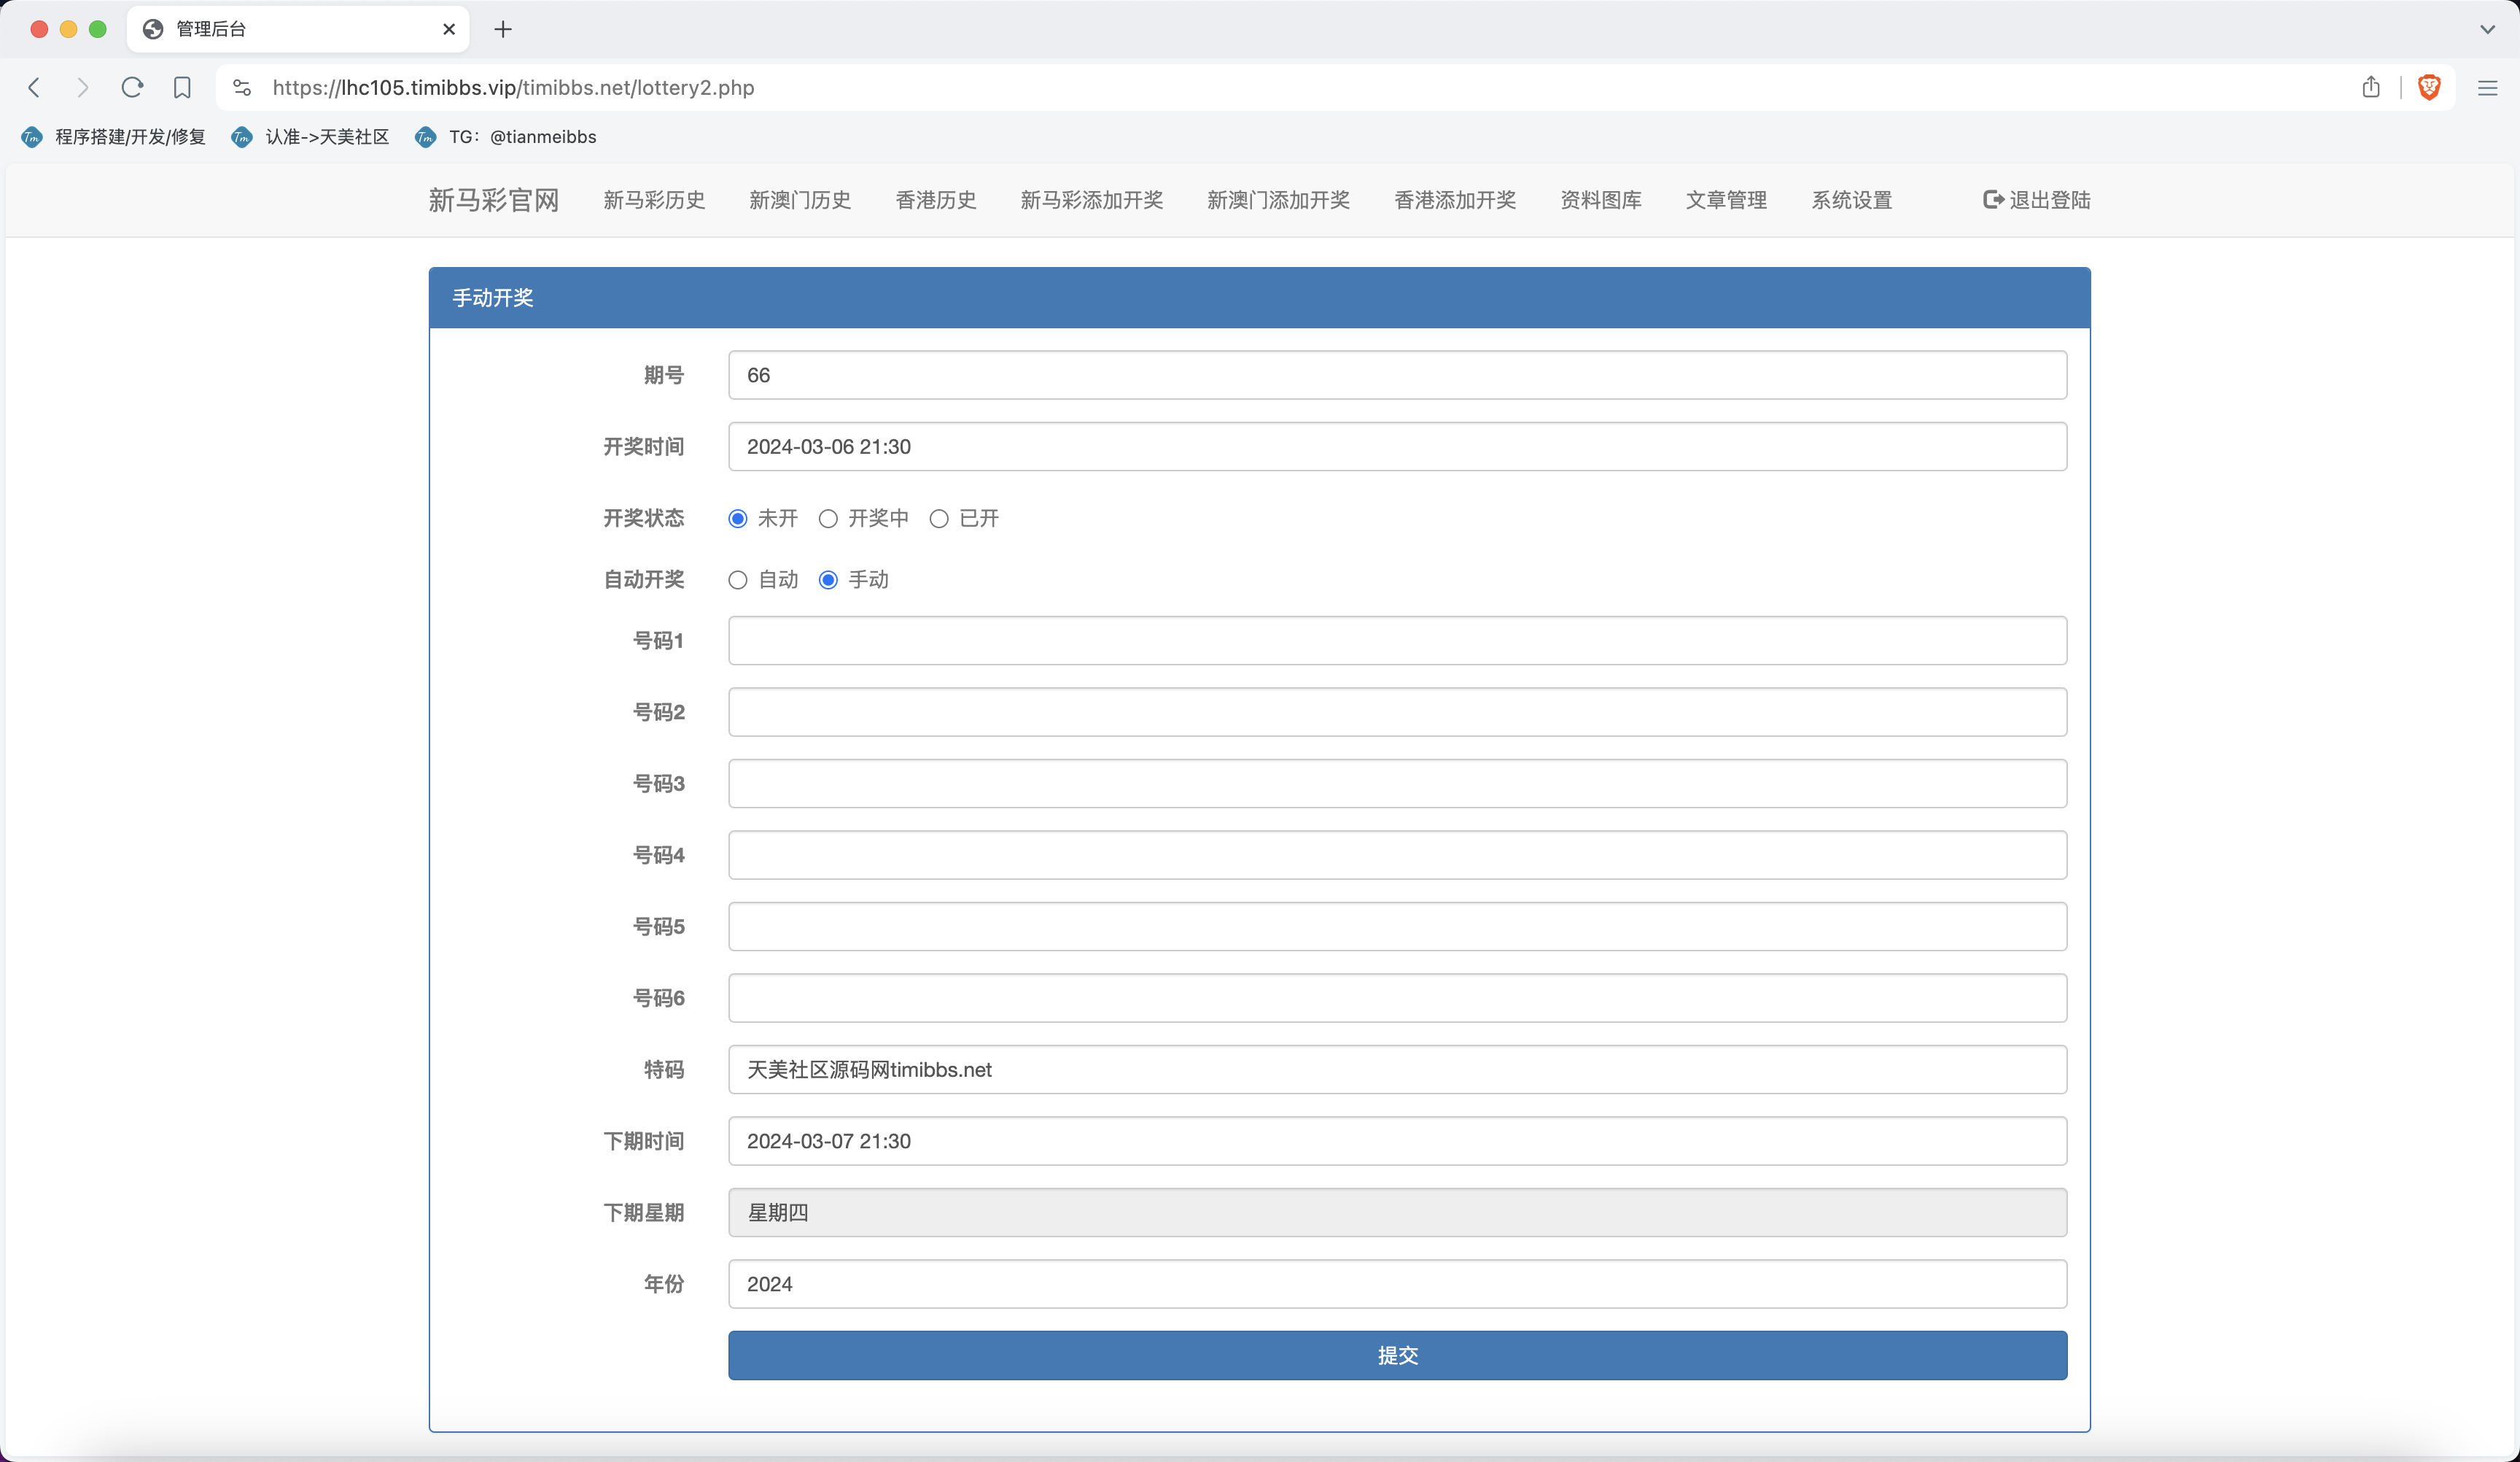Select the 未开 status radio button
Viewport: 2520px width, 1462px height.
(738, 519)
